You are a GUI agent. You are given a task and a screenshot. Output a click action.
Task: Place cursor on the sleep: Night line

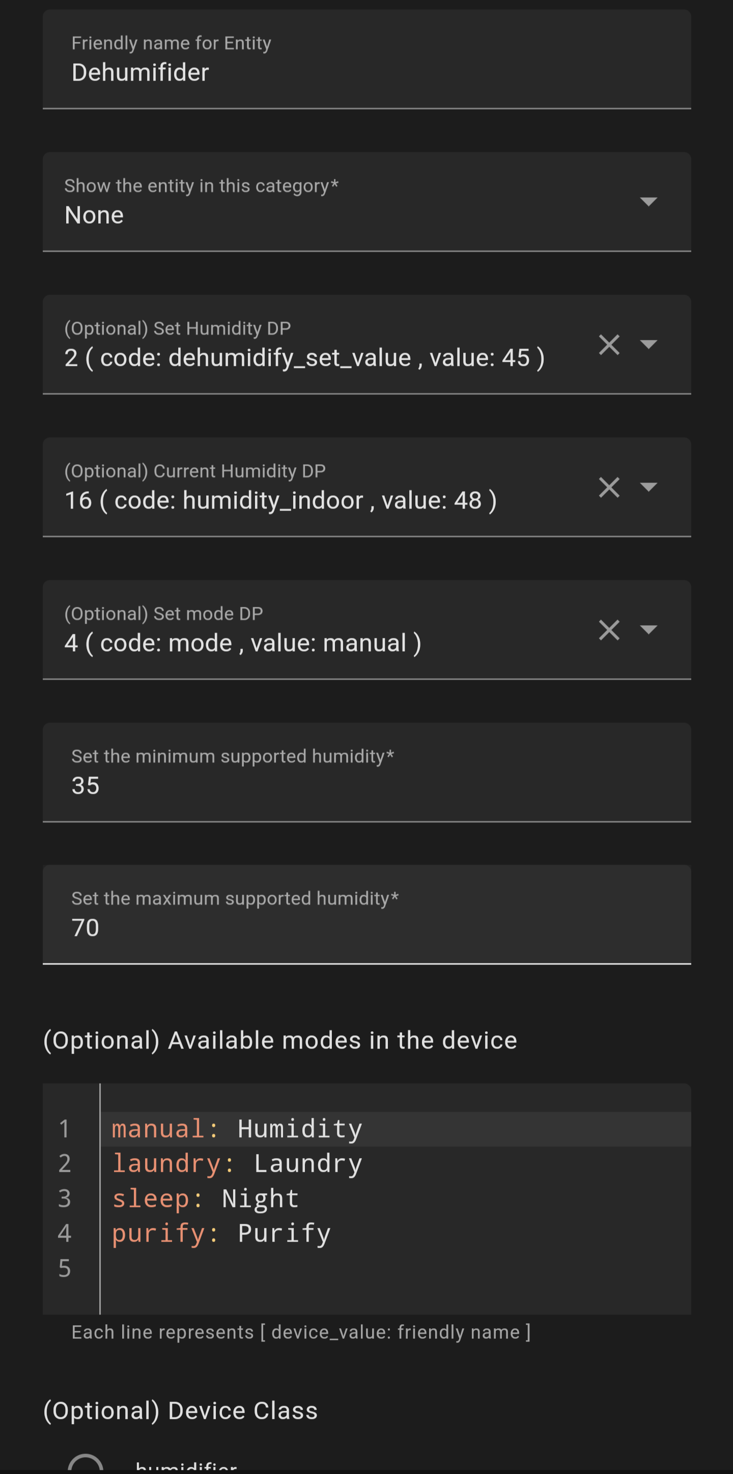click(x=206, y=1199)
